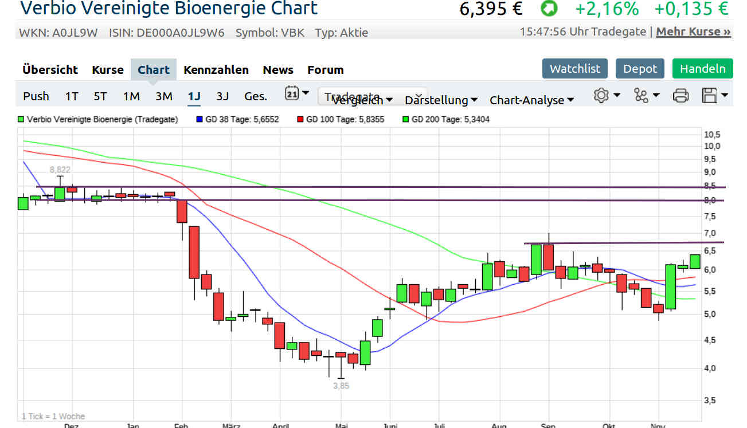Image resolution: width=747 pixels, height=428 pixels.
Task: Click the current price 6,395 €
Action: point(491,9)
